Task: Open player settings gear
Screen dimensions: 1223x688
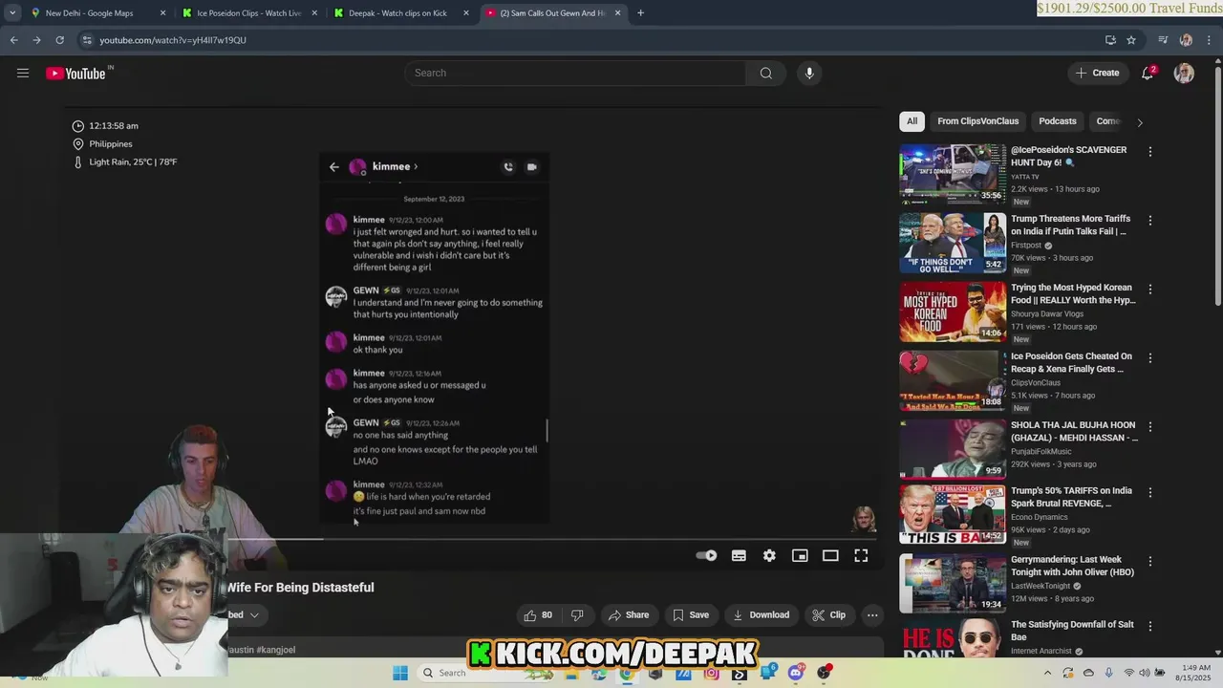Action: (769, 556)
